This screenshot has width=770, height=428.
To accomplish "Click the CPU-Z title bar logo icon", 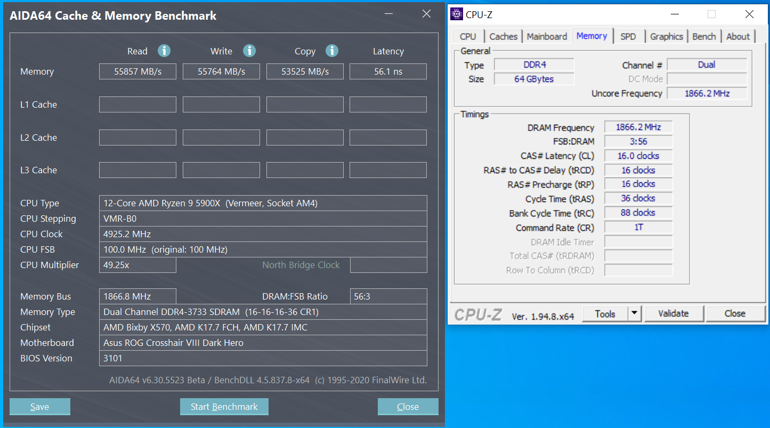I will pyautogui.click(x=457, y=14).
